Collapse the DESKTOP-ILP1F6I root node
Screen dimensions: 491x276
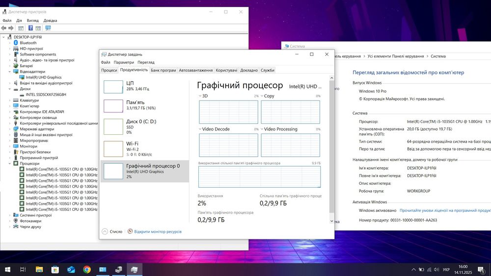click(4, 37)
